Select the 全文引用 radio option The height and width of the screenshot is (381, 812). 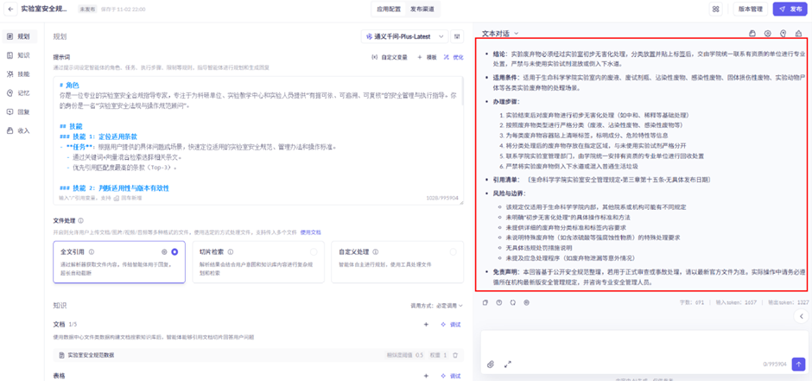[x=174, y=252]
